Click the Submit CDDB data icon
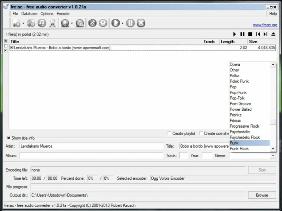This screenshot has width=282, height=211. (80, 23)
